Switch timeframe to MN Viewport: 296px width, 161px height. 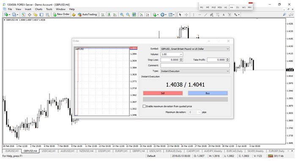click(x=249, y=7)
